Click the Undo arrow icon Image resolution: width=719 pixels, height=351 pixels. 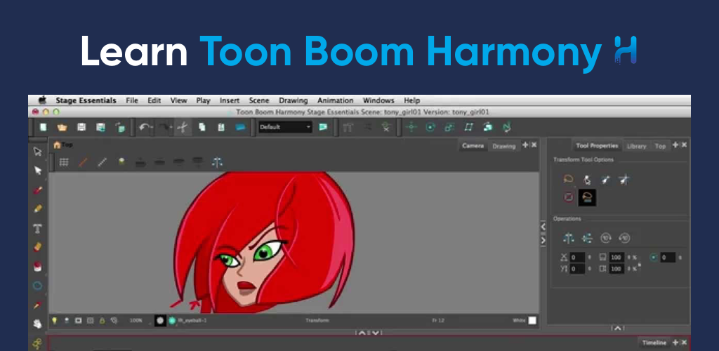click(x=145, y=127)
